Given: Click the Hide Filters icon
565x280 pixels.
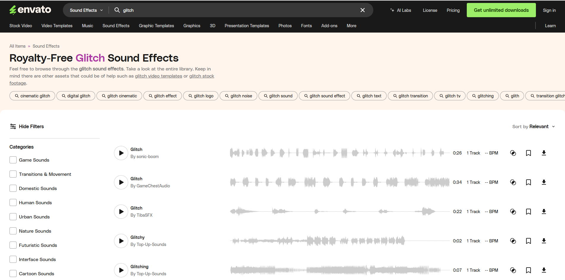Looking at the screenshot, I should click(x=13, y=126).
